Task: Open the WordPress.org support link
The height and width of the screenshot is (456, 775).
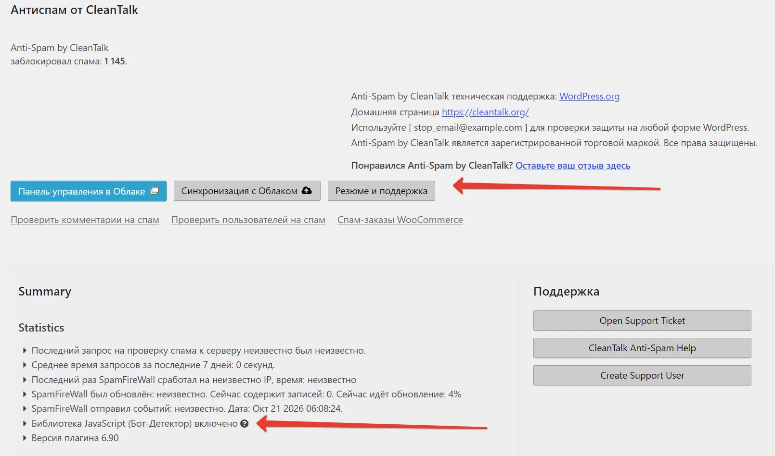Action: pyautogui.click(x=589, y=96)
